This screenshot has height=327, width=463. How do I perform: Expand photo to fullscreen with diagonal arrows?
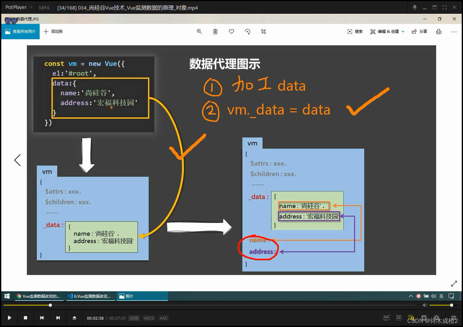454,284
